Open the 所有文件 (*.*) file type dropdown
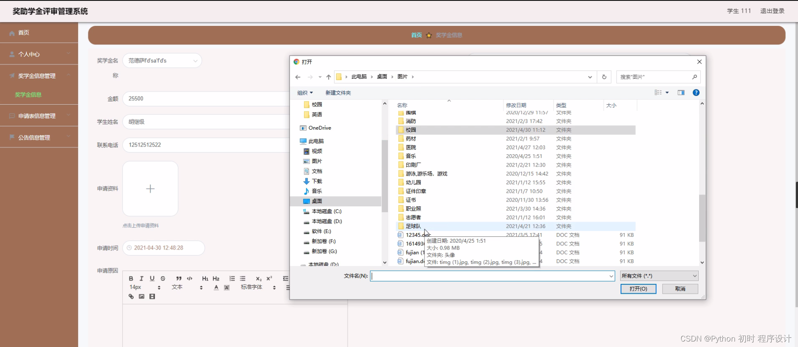 (x=659, y=276)
